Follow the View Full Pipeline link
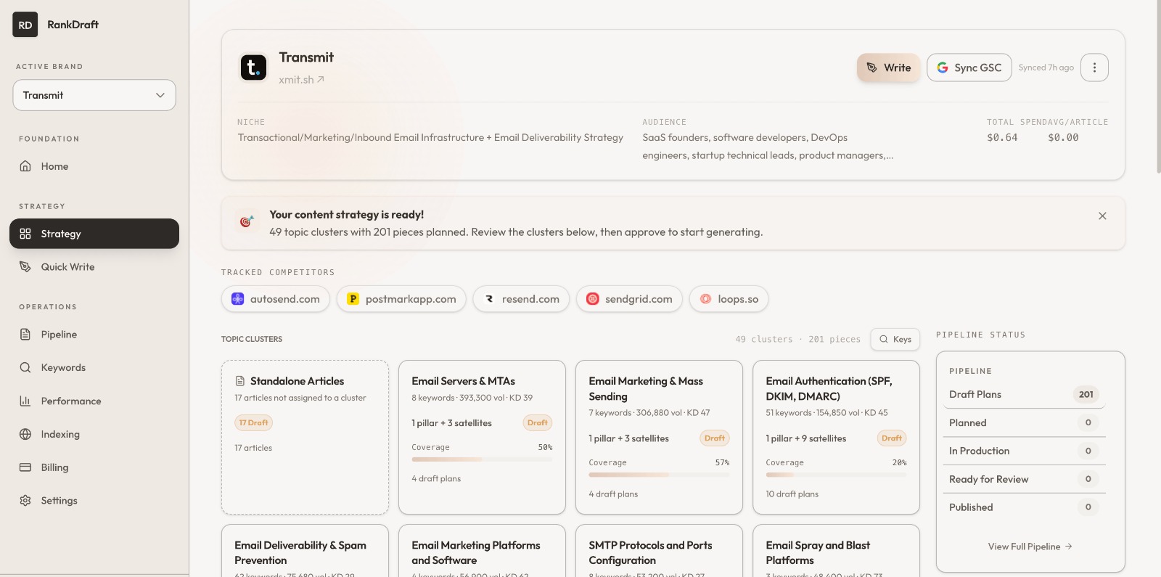 (1030, 547)
